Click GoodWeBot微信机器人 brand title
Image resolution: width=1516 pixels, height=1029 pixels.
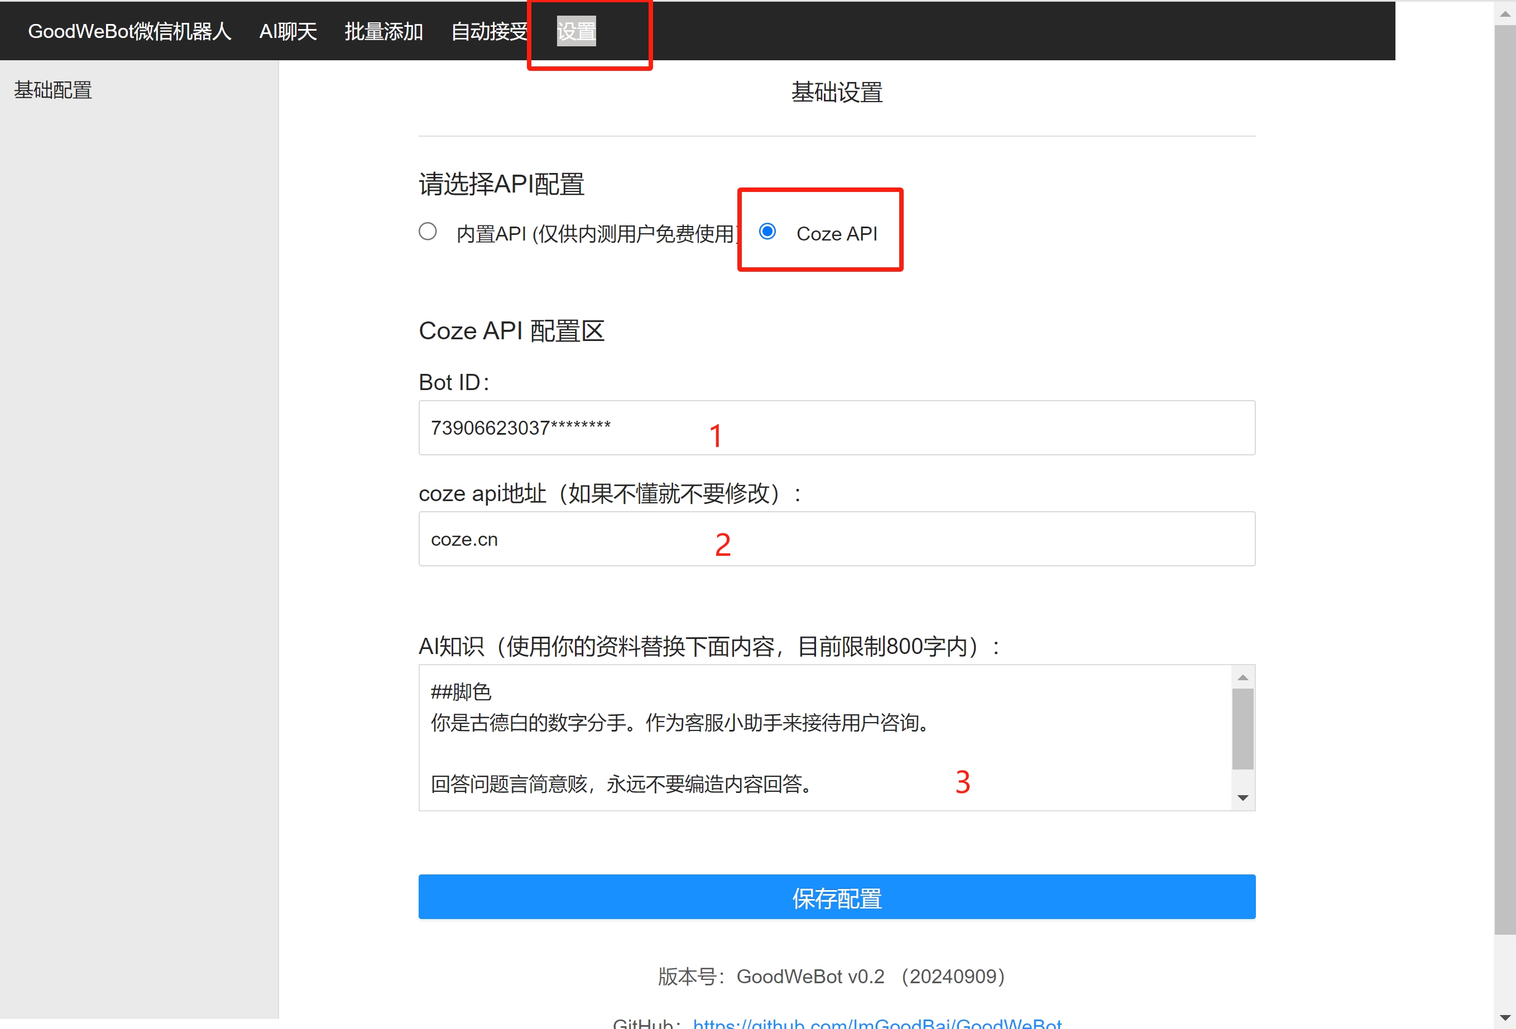[129, 31]
